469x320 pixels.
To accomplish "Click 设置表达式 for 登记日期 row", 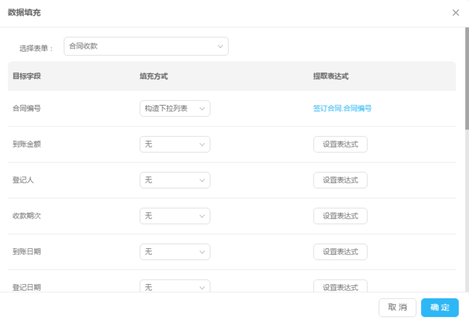I will pos(340,286).
